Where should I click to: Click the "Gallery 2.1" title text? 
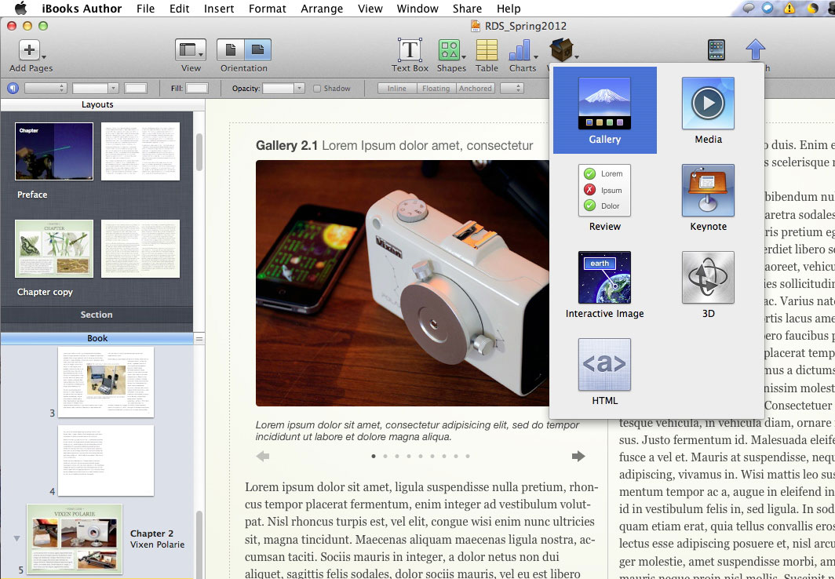286,145
